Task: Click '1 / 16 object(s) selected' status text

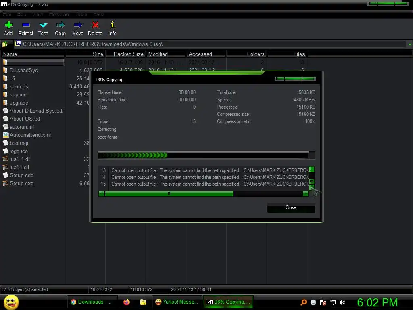Action: [25, 289]
